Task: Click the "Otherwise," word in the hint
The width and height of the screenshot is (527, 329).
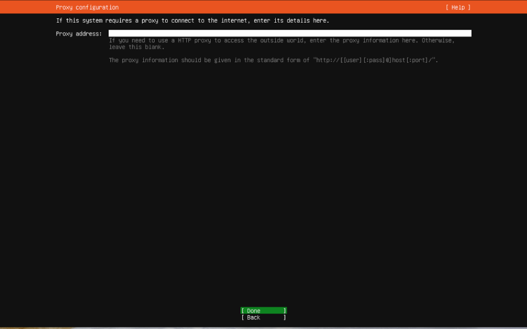Action: pyautogui.click(x=438, y=41)
